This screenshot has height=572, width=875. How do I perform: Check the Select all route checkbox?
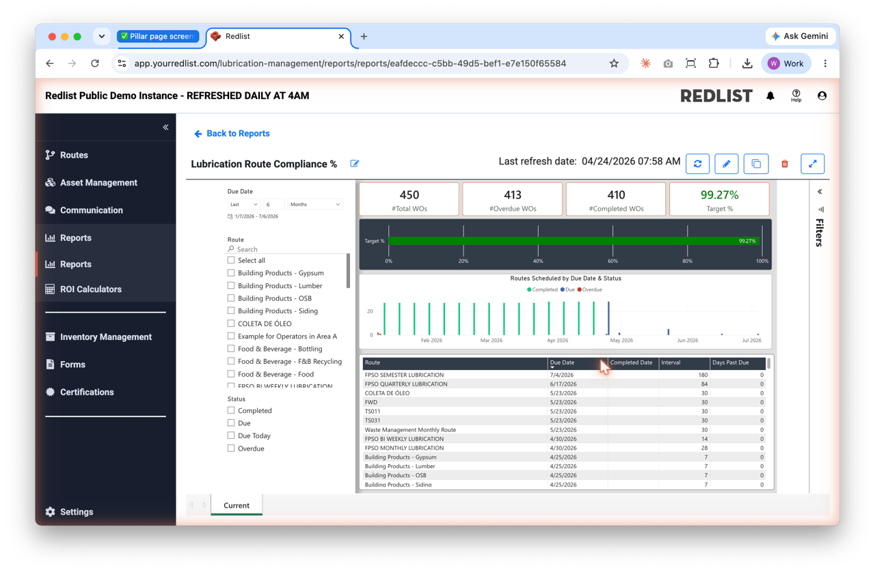[231, 260]
